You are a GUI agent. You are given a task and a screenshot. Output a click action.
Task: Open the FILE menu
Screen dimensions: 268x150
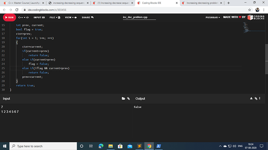pyautogui.click(x=55, y=17)
